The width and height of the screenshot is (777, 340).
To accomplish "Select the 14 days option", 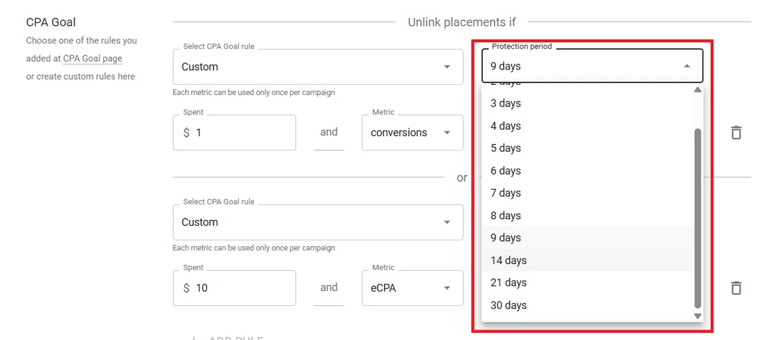I will [x=509, y=260].
